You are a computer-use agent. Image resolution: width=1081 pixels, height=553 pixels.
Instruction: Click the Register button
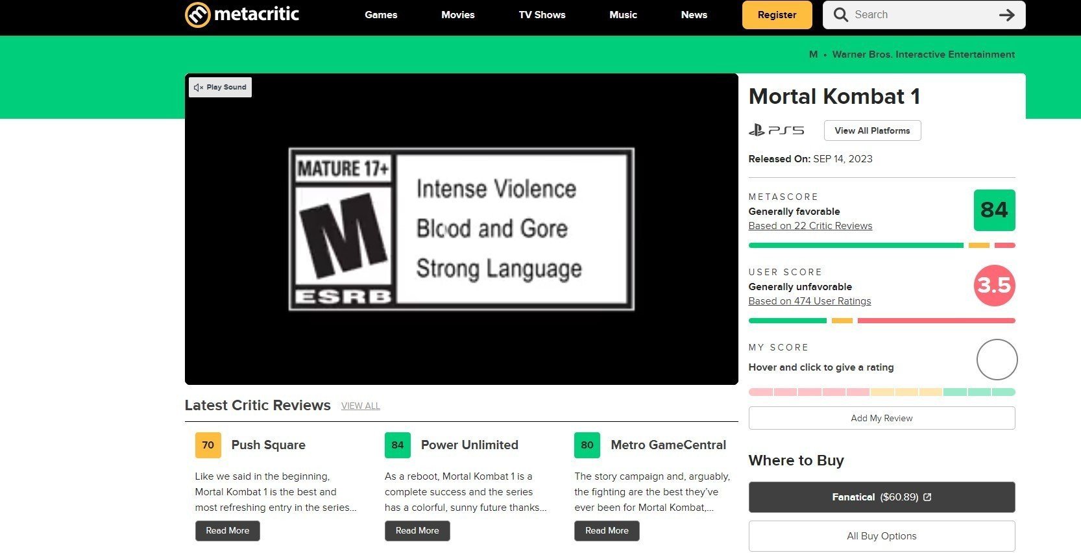coord(777,15)
